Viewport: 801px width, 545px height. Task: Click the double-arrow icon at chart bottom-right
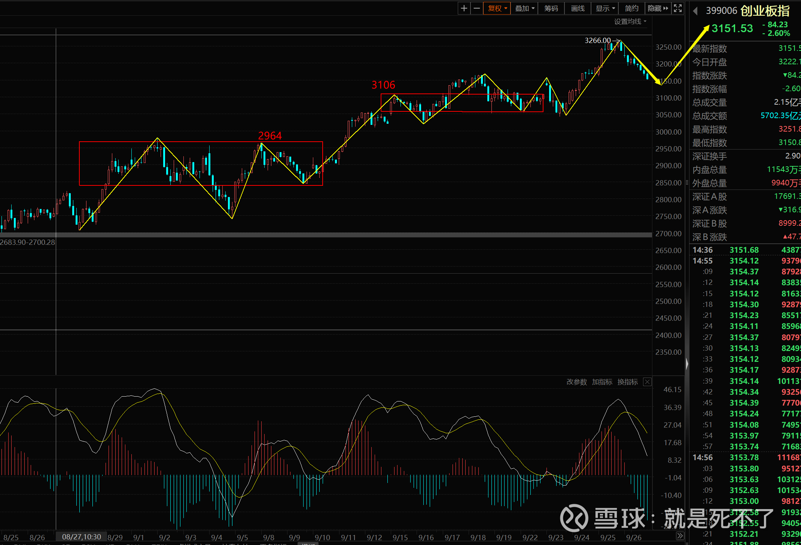[680, 536]
